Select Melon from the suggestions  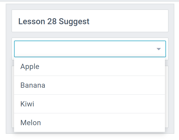(31, 123)
